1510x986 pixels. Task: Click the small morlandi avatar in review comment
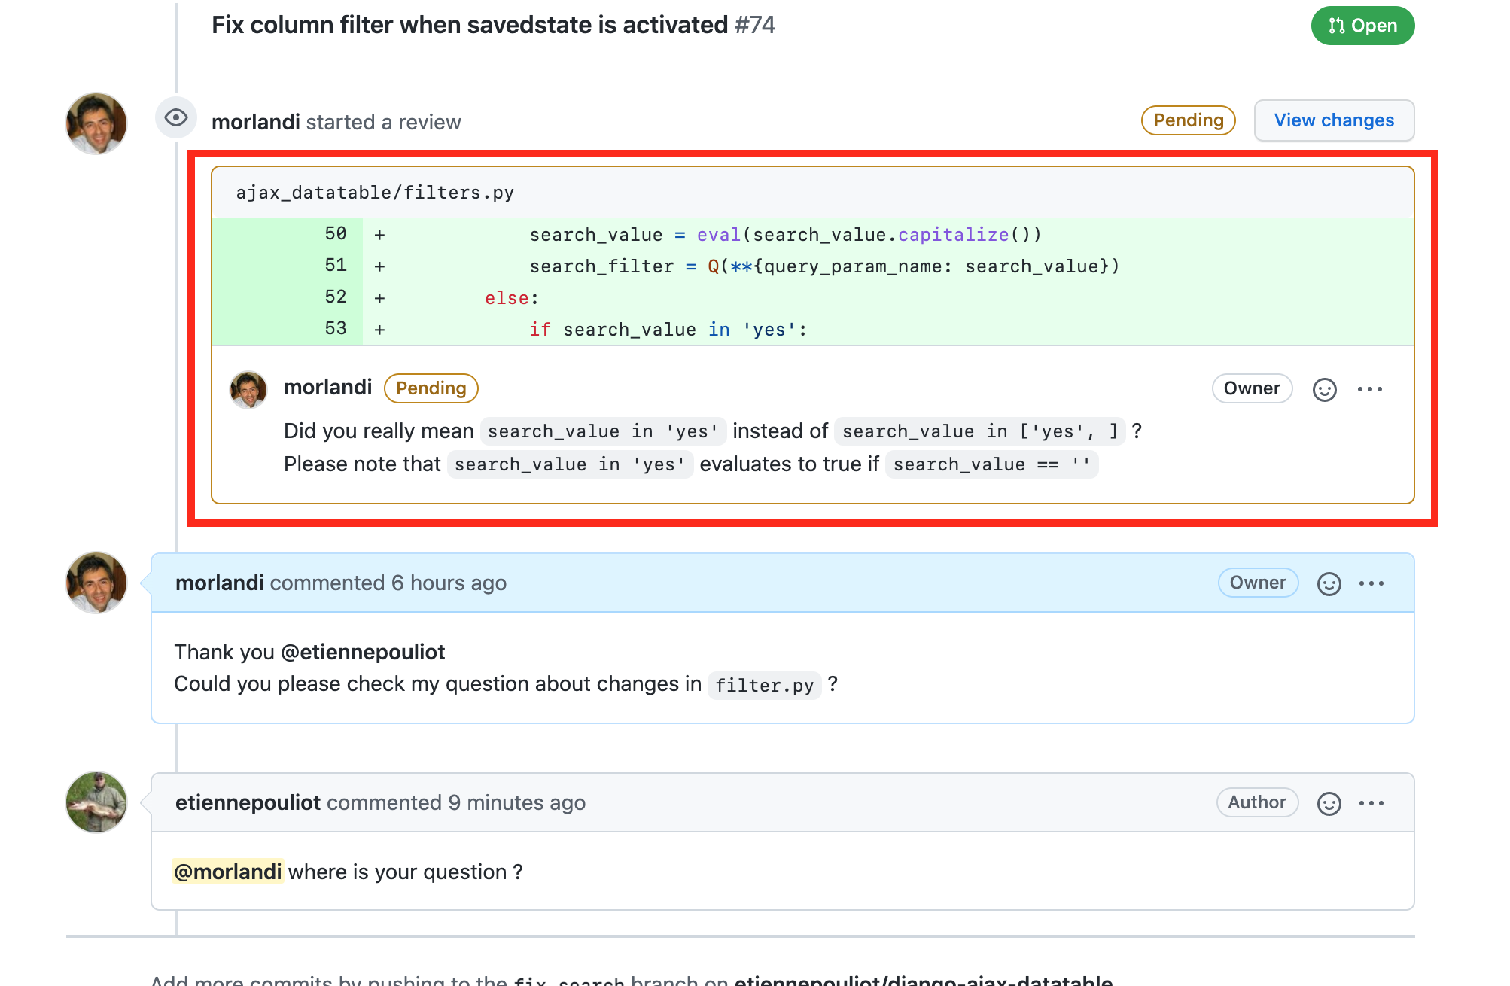coord(248,389)
